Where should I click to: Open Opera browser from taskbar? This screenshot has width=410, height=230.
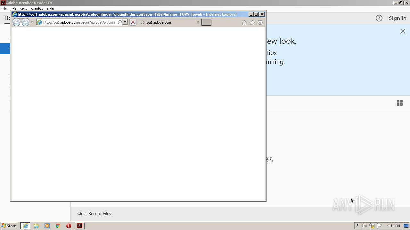69,226
